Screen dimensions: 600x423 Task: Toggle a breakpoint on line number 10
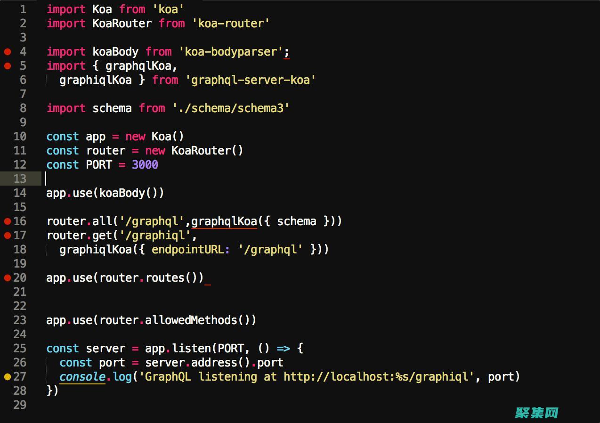coord(20,137)
